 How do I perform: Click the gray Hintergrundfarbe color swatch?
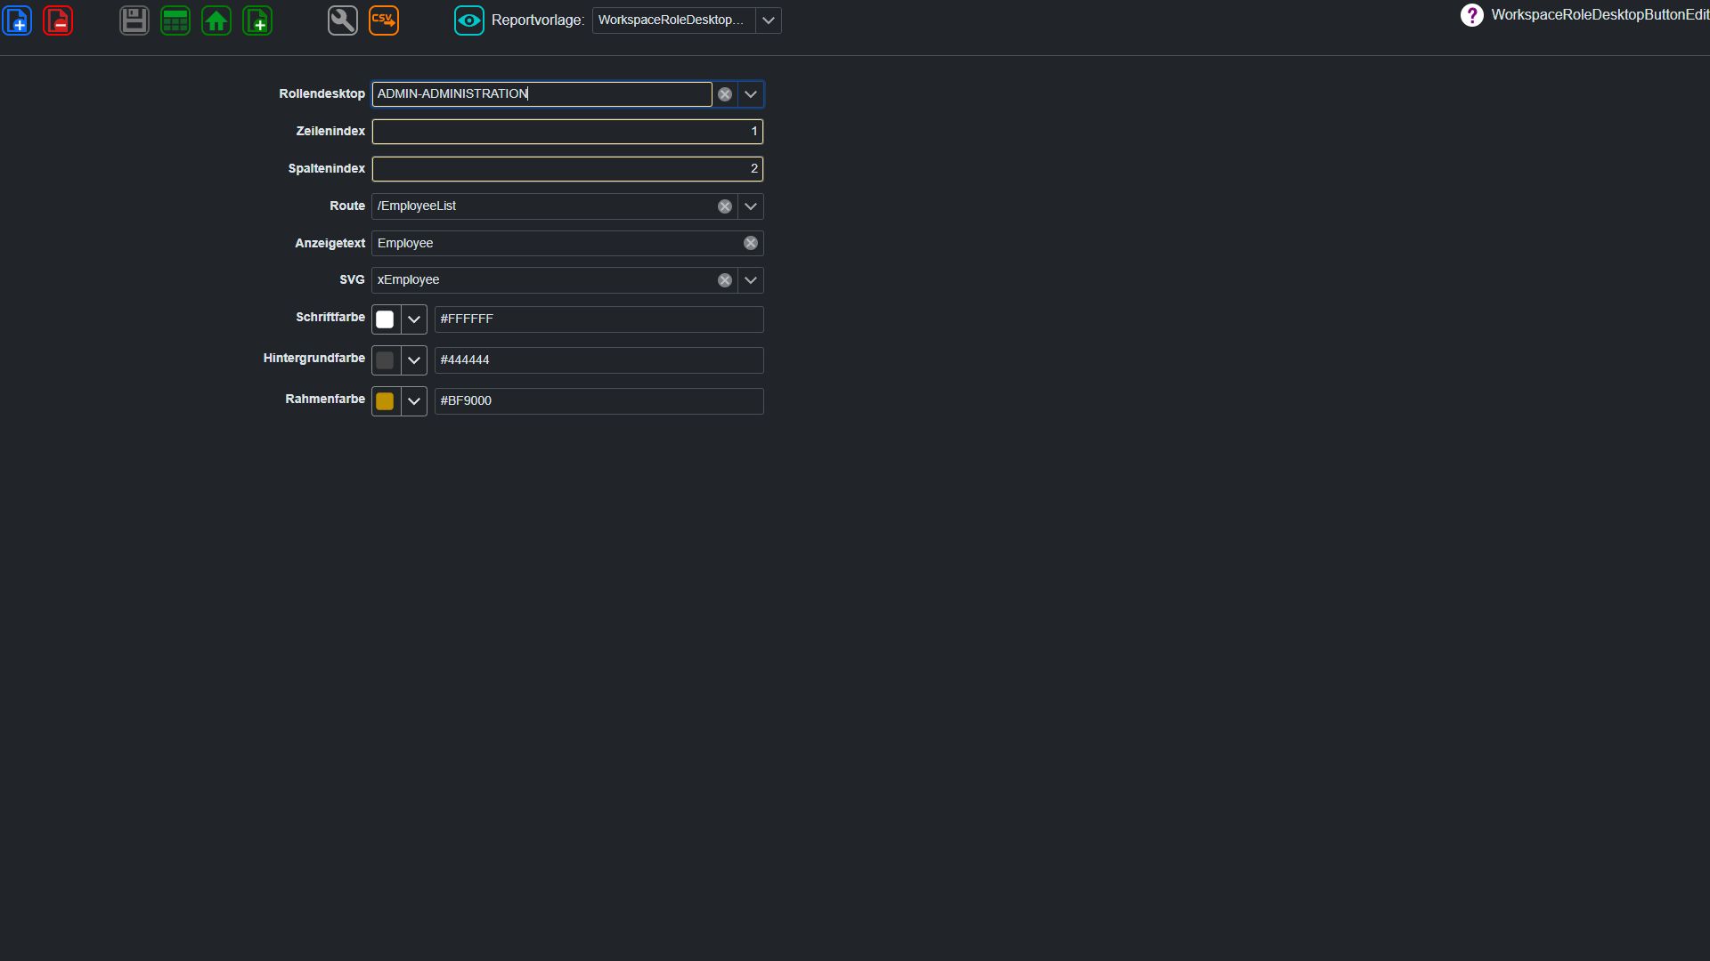(385, 360)
